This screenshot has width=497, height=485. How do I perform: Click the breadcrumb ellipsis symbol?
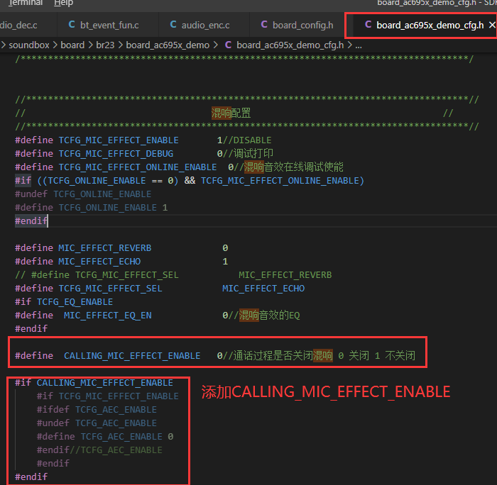pos(359,46)
